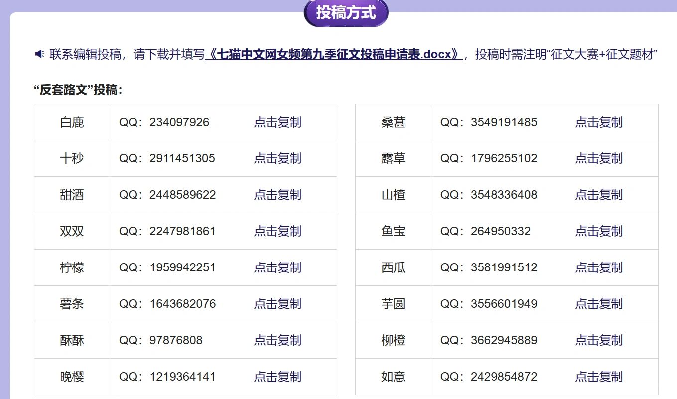Copy QQ number for 如意

[599, 377]
